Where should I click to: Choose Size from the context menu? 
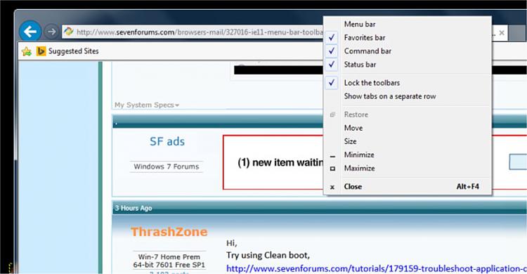click(408, 141)
